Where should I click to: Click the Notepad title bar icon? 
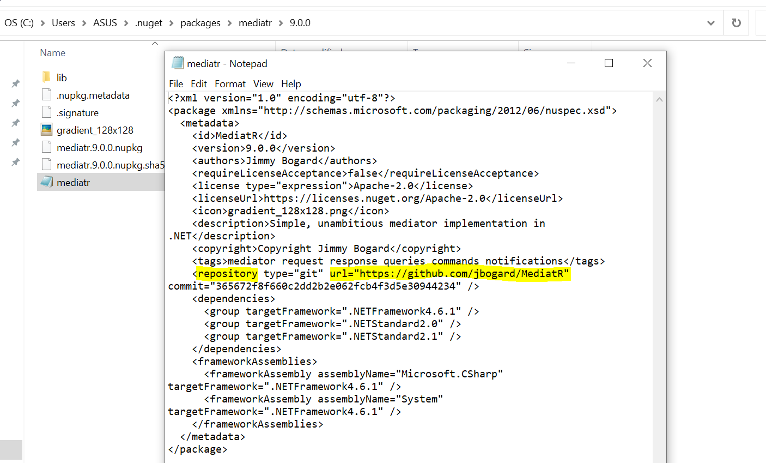[x=178, y=63]
